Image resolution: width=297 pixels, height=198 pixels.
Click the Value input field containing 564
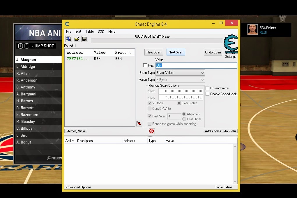[196, 65]
